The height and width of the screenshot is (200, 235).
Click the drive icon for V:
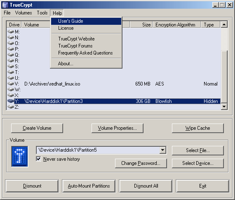point(11,83)
